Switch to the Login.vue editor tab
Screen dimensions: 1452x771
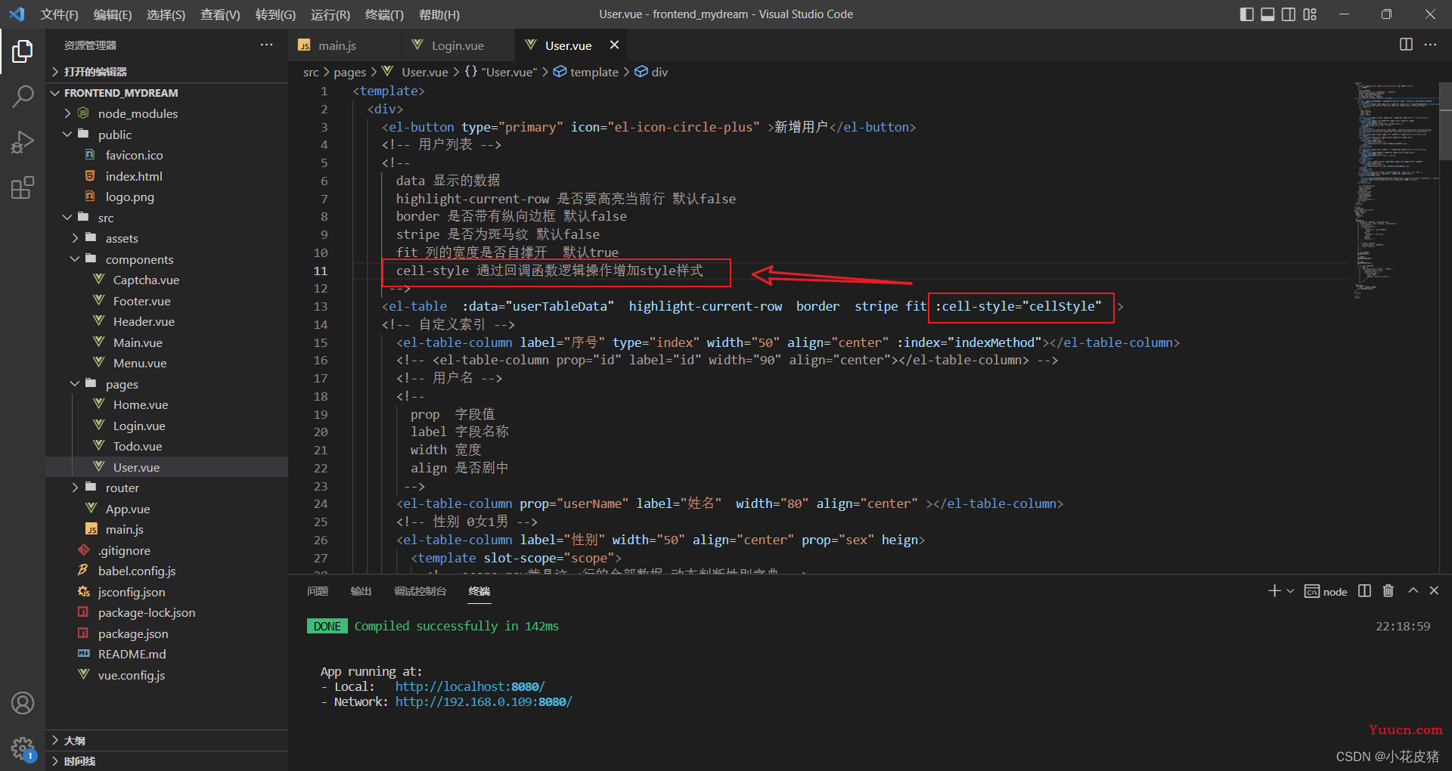(x=457, y=45)
